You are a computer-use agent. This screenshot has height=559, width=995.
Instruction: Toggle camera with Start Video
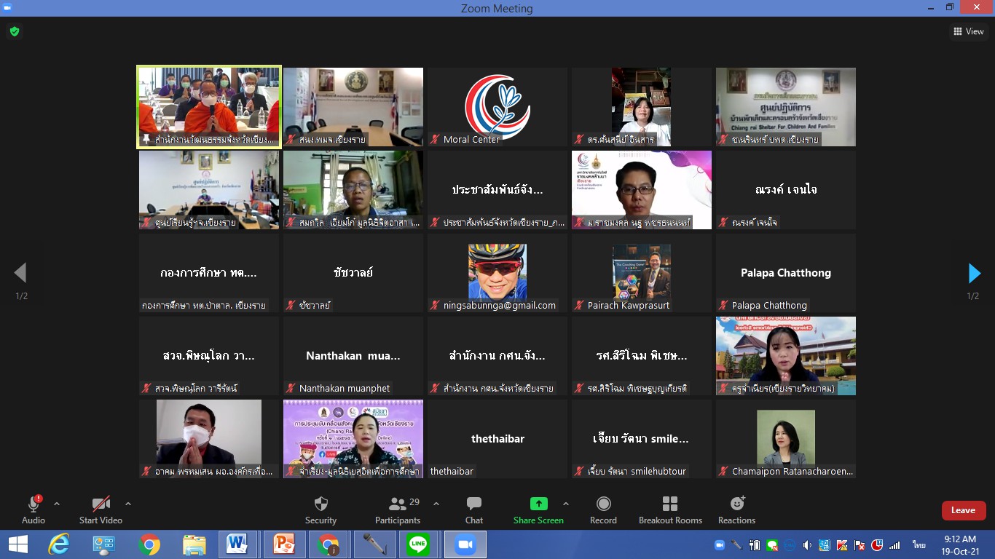tap(101, 510)
